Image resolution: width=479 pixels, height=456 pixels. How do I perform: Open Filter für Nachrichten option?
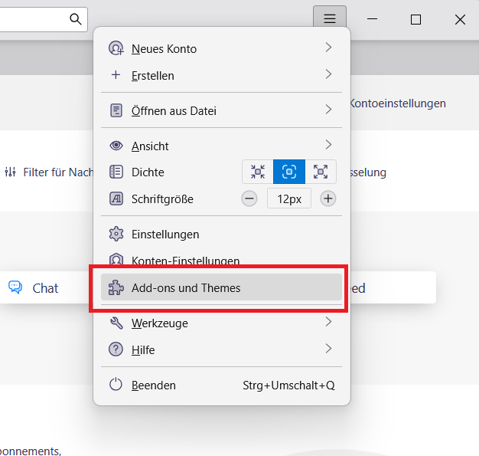click(50, 172)
